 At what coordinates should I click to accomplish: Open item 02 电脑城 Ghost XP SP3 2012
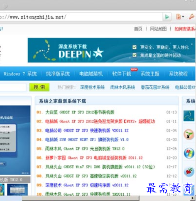tap(100, 121)
